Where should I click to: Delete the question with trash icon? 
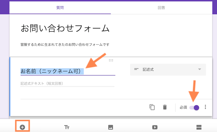pos(165,107)
